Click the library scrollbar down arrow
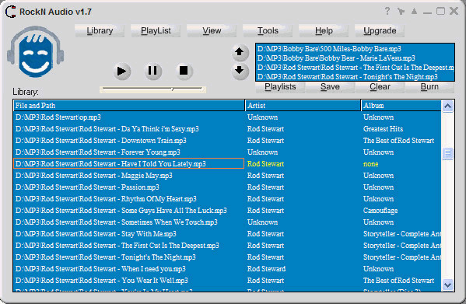The image size is (466, 304). 447,285
